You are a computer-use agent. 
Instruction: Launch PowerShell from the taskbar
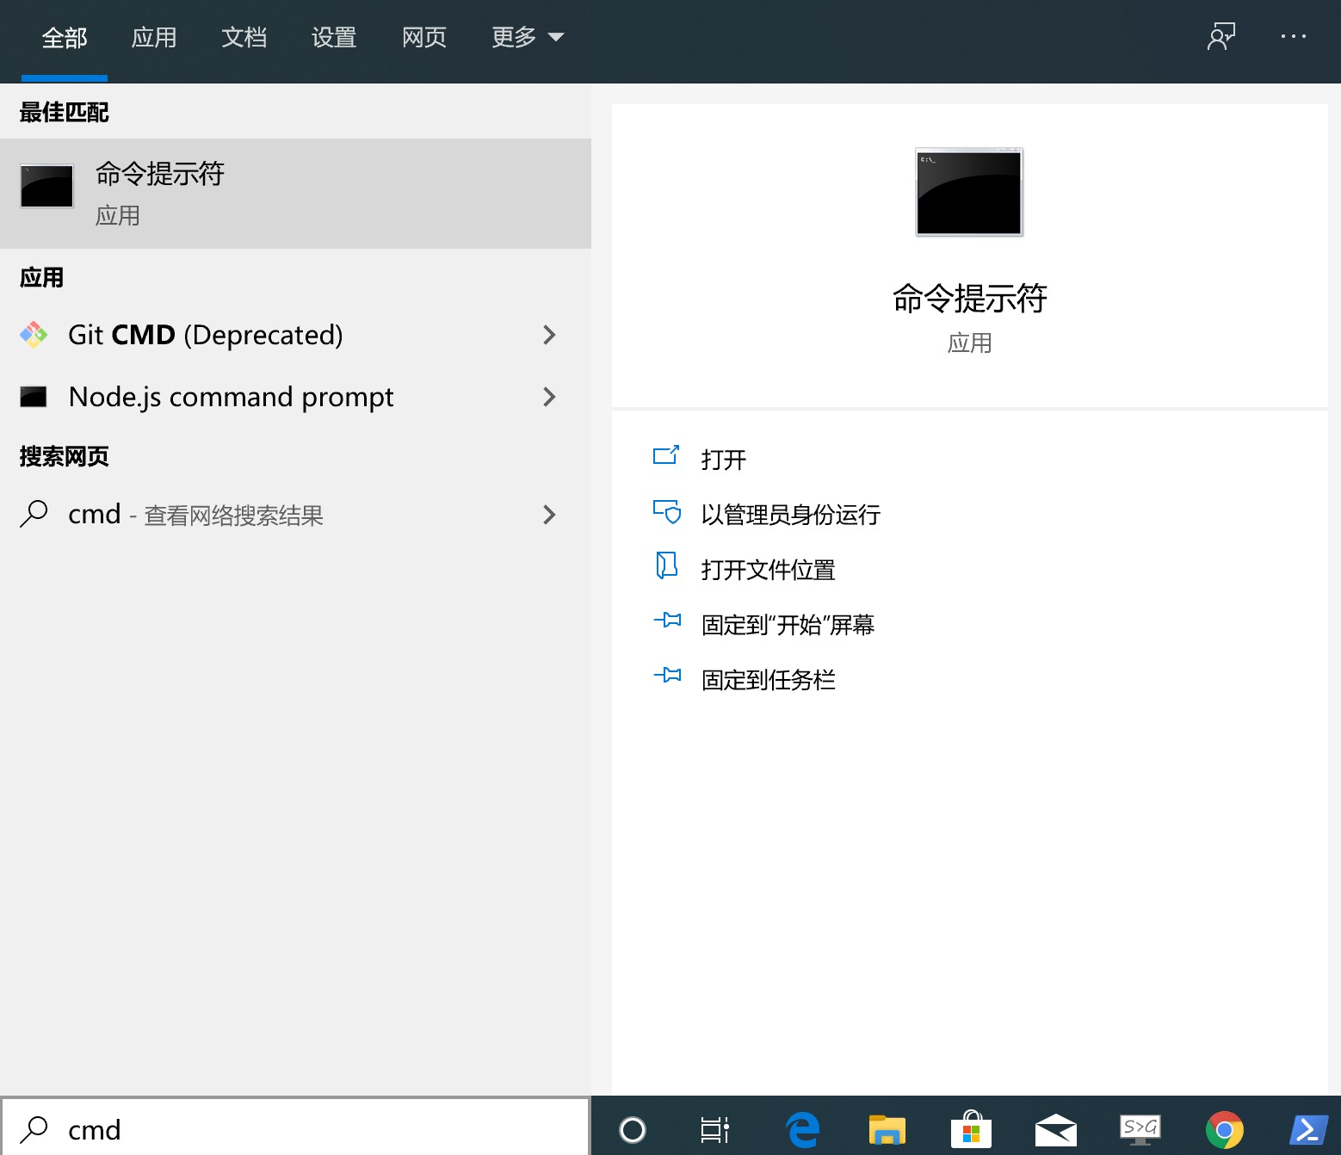[x=1308, y=1128]
